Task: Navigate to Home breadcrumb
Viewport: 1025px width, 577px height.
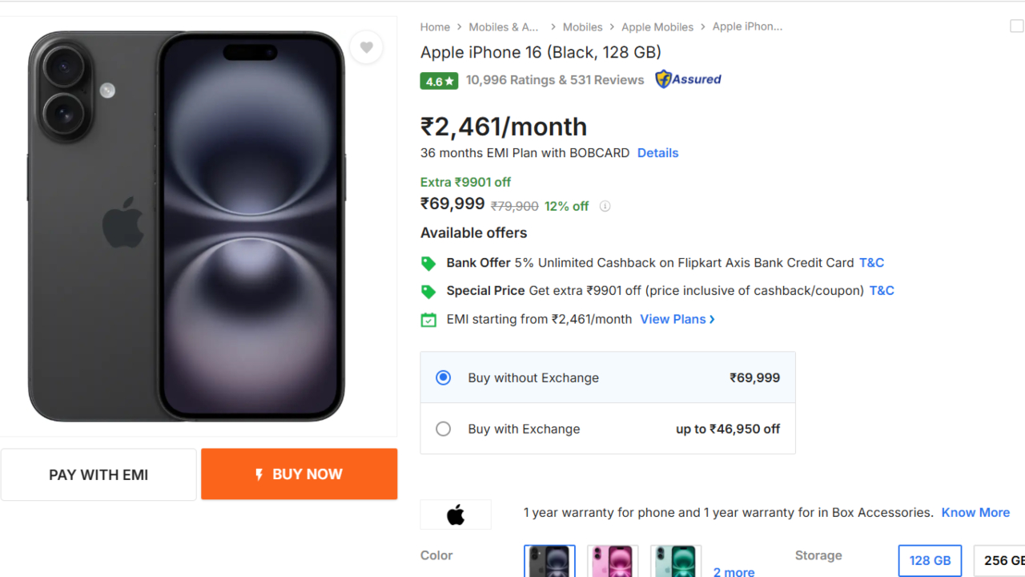Action: pyautogui.click(x=435, y=27)
